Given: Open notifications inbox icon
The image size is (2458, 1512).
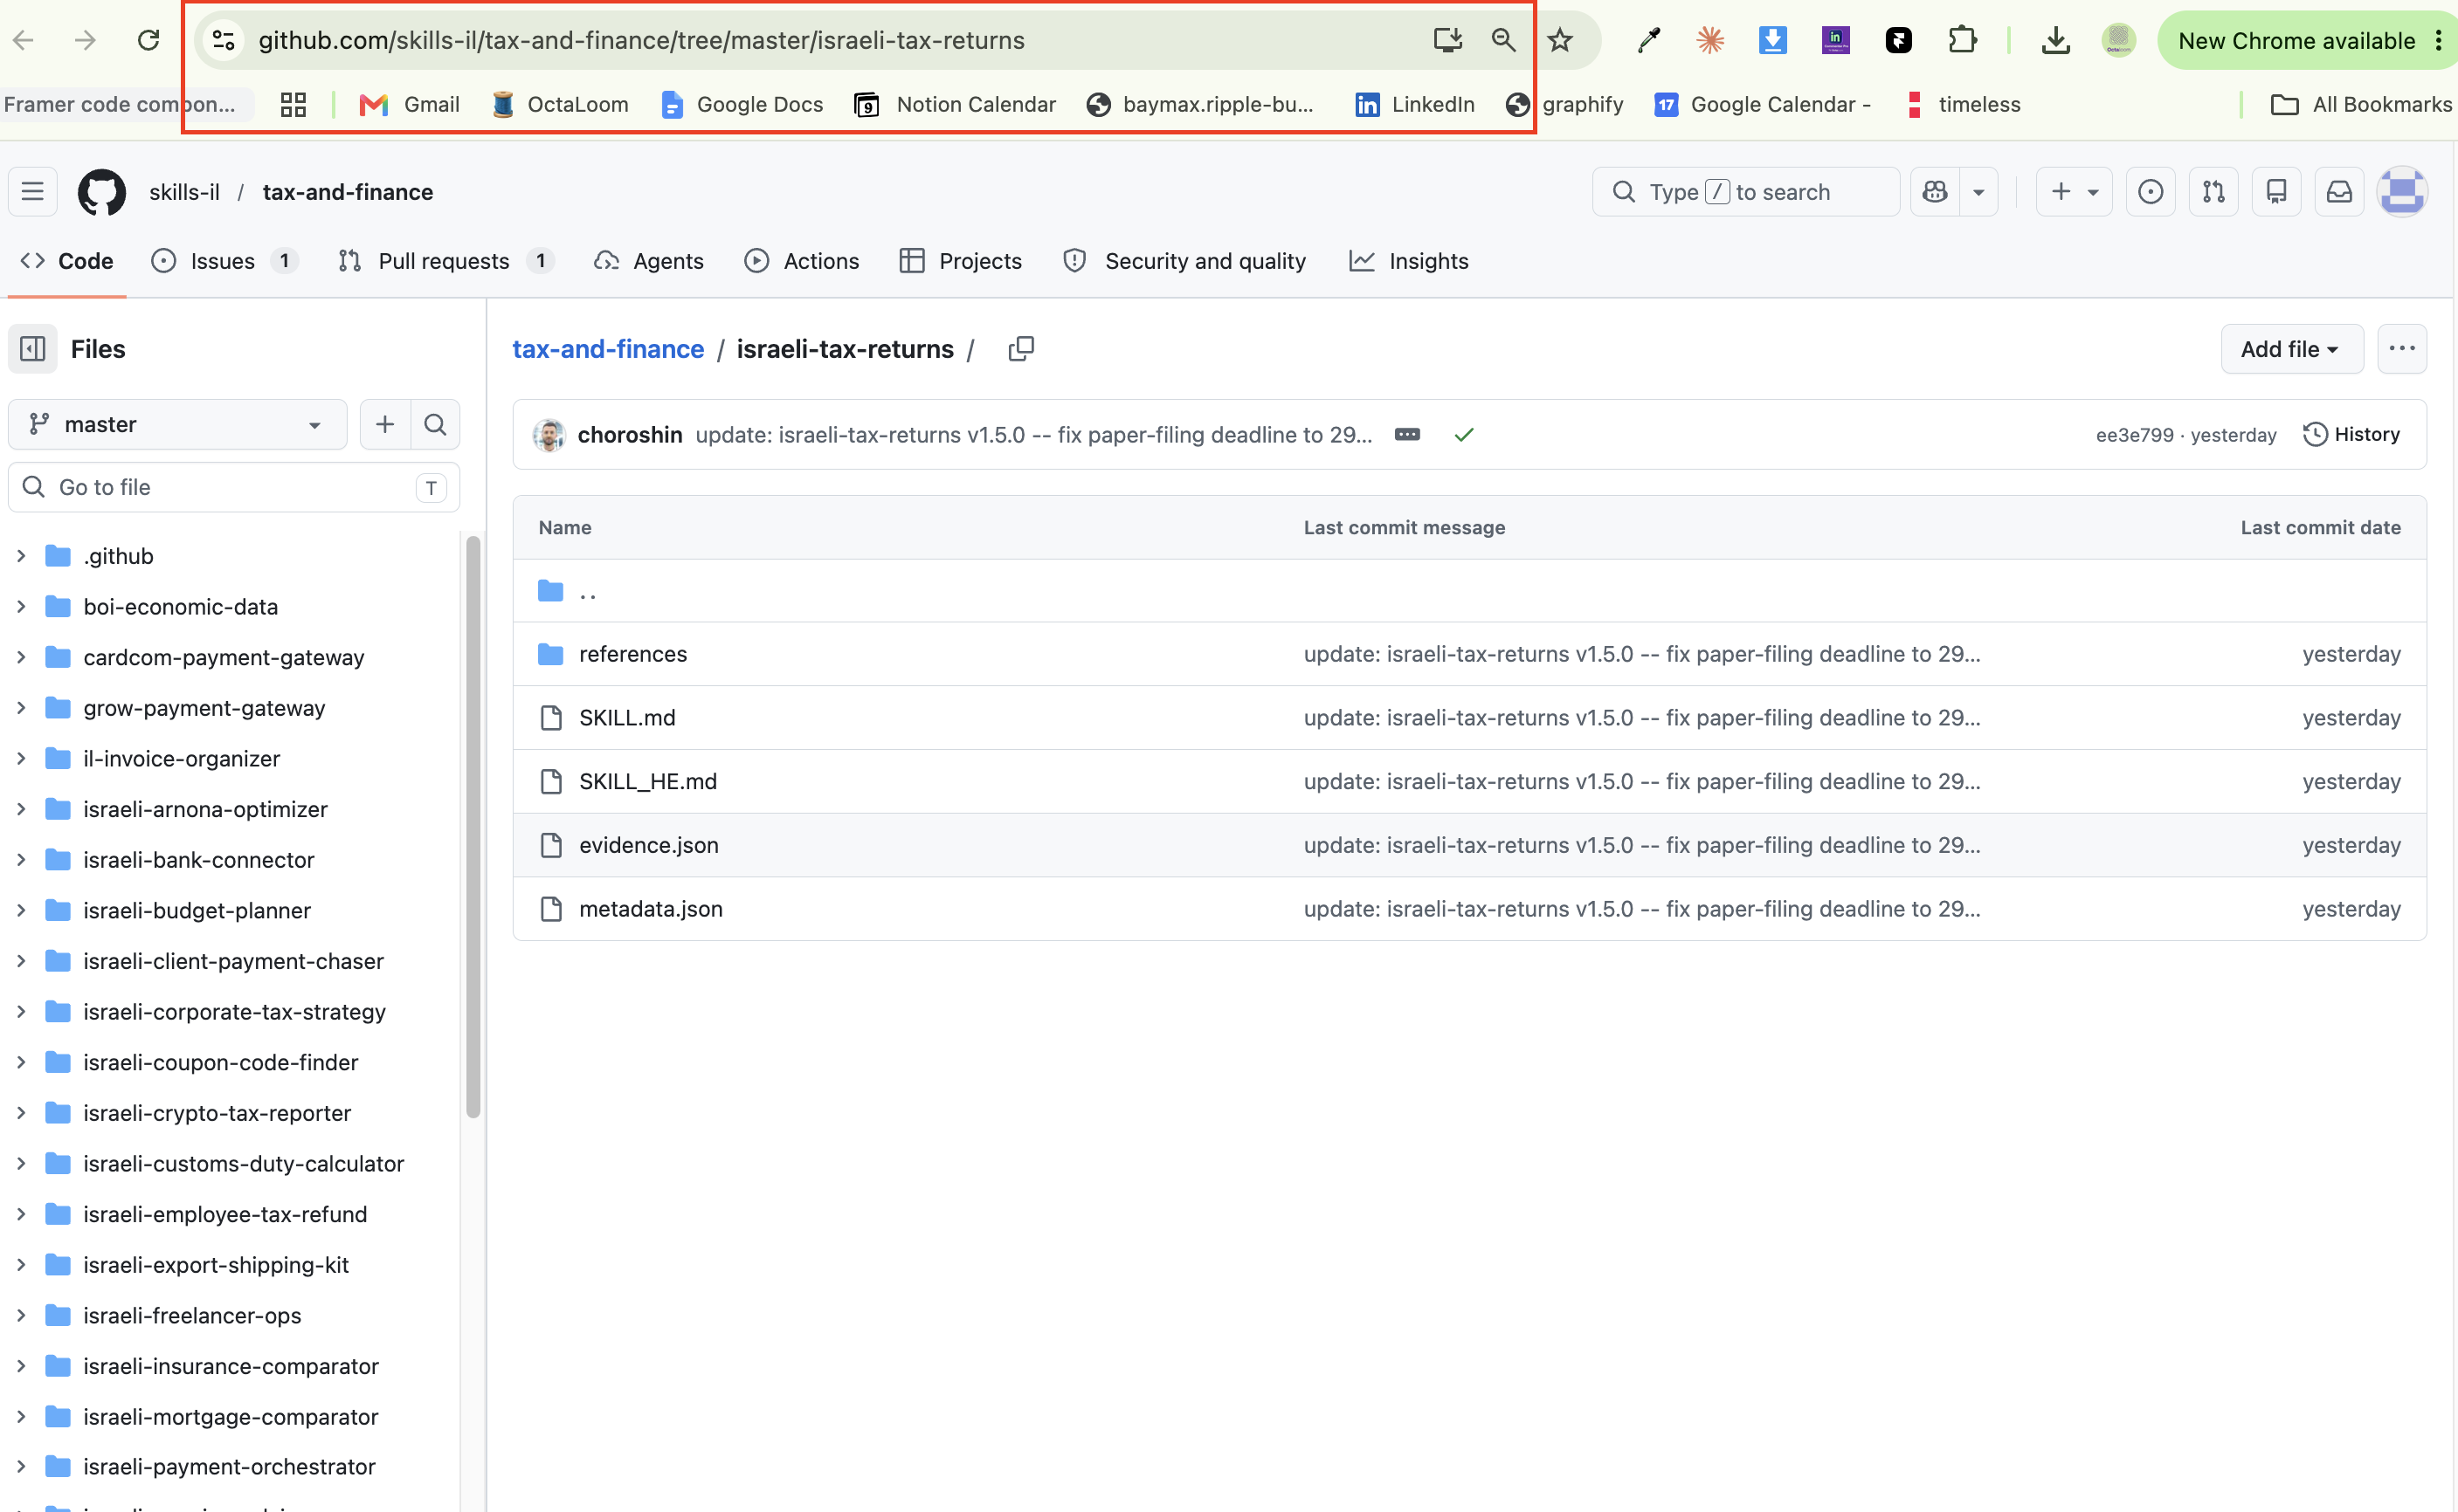Looking at the screenshot, I should point(2339,191).
